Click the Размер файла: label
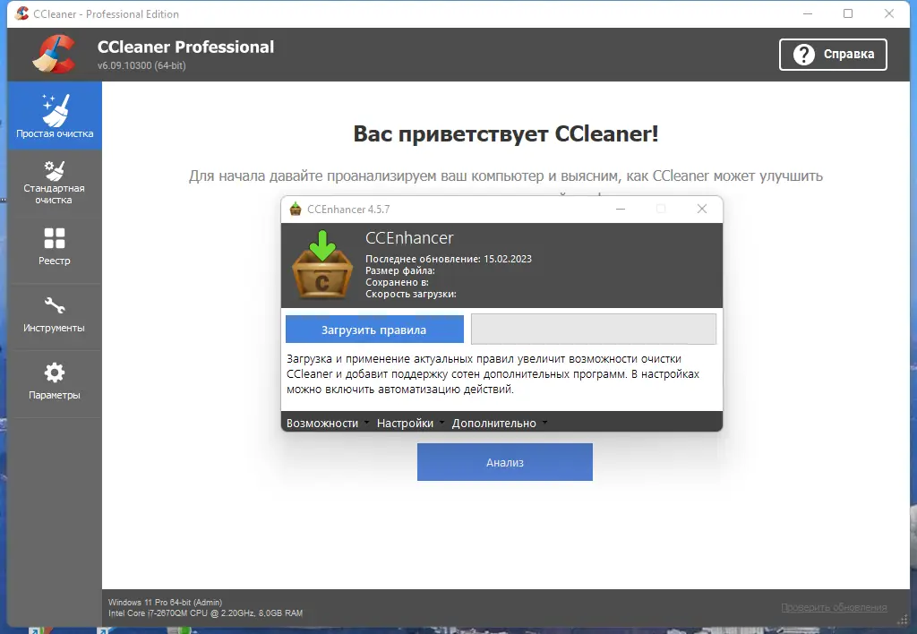Image resolution: width=917 pixels, height=634 pixels. click(400, 270)
